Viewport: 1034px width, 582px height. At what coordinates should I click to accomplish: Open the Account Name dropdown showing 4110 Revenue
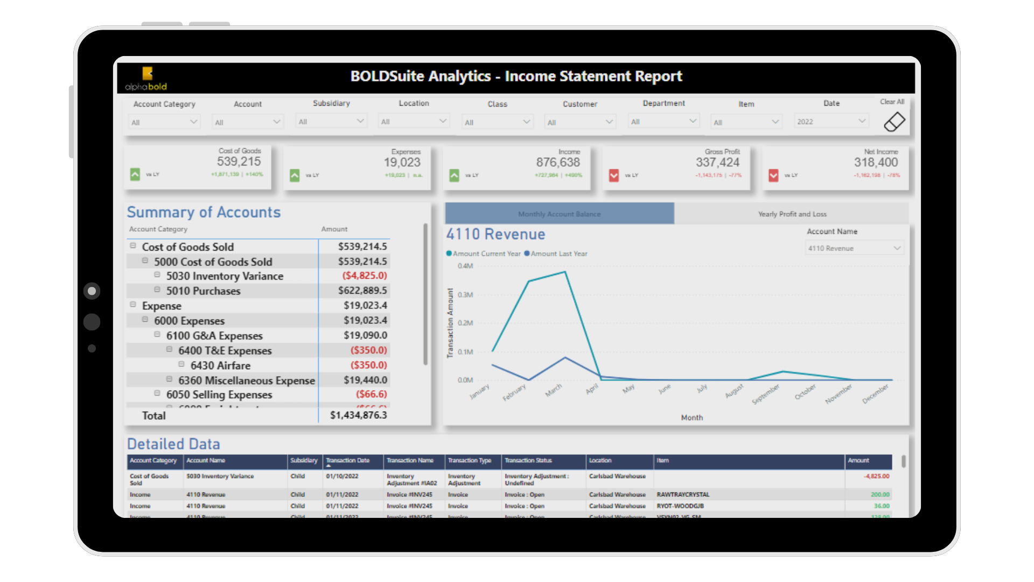tap(854, 248)
